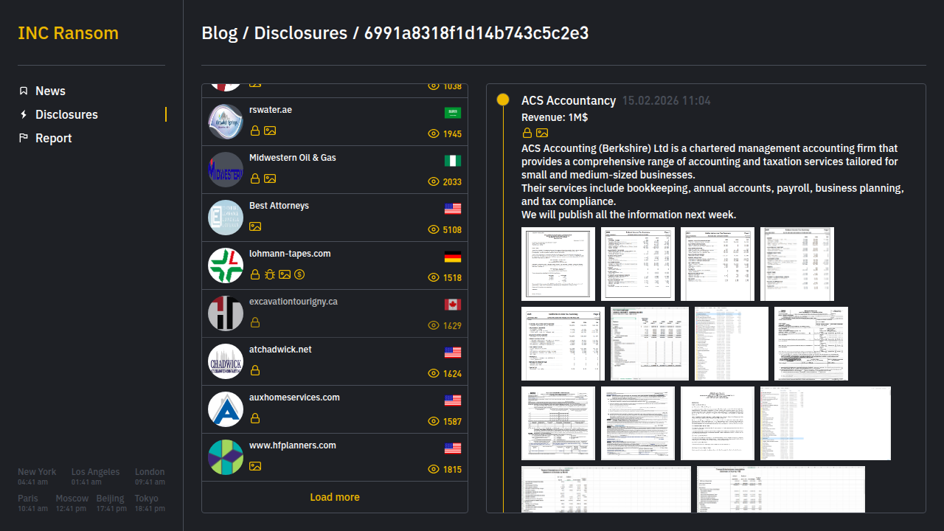Open the first document thumbnail in top row
The width and height of the screenshot is (944, 531).
pyautogui.click(x=558, y=264)
